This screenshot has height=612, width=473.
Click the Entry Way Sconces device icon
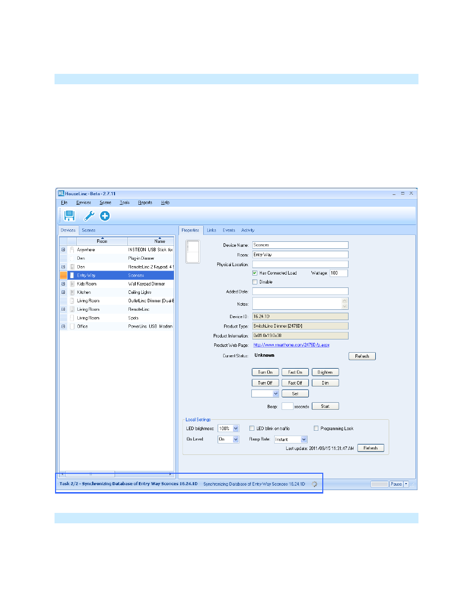(x=72, y=275)
